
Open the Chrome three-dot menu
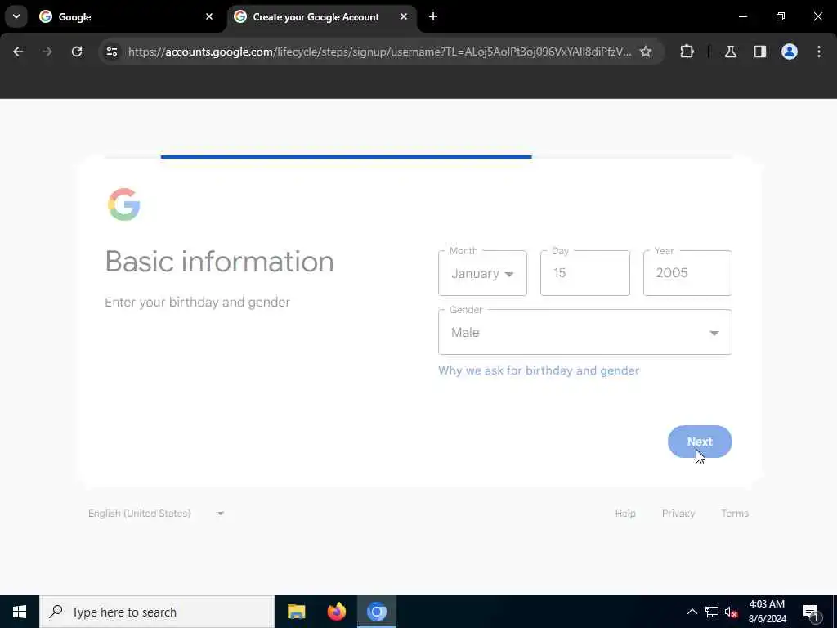point(819,52)
